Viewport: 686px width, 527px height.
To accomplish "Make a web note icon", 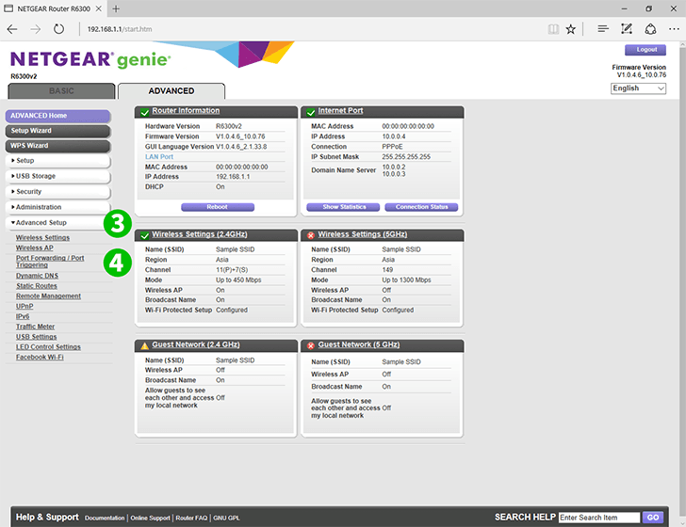I will click(627, 29).
